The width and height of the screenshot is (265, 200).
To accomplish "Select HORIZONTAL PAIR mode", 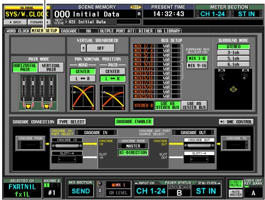I will [25, 68].
